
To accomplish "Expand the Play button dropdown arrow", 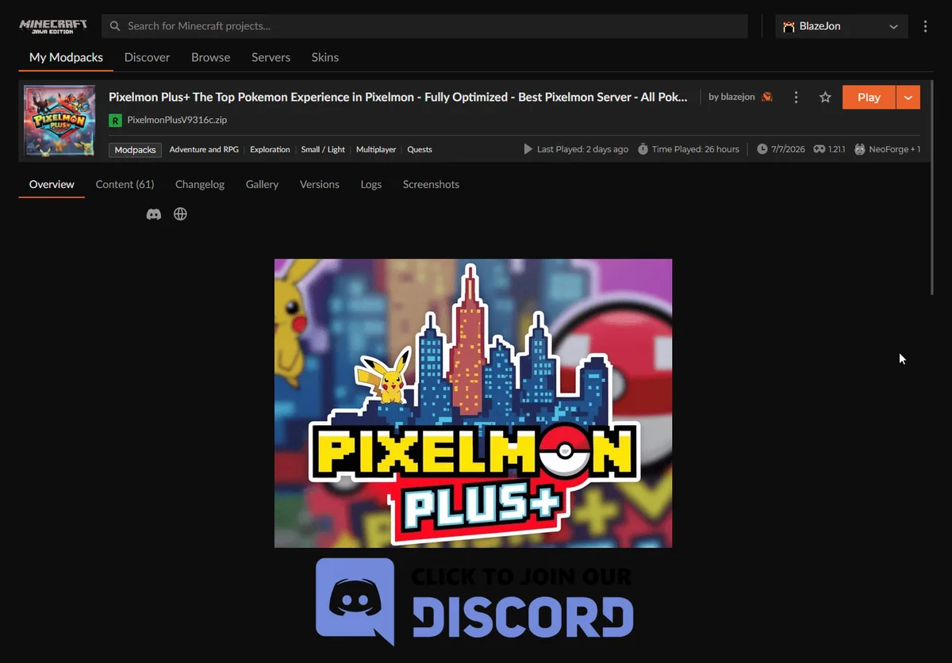I will pyautogui.click(x=908, y=97).
